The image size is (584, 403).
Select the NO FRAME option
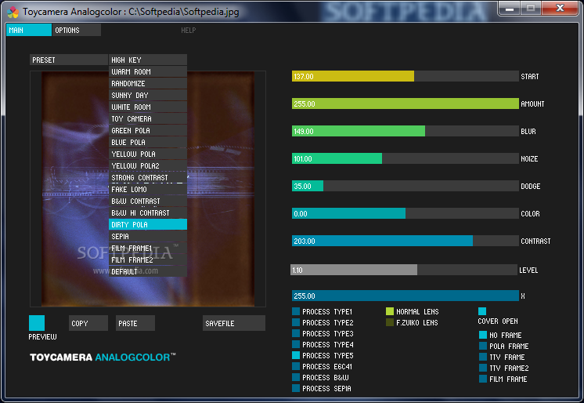coord(483,335)
